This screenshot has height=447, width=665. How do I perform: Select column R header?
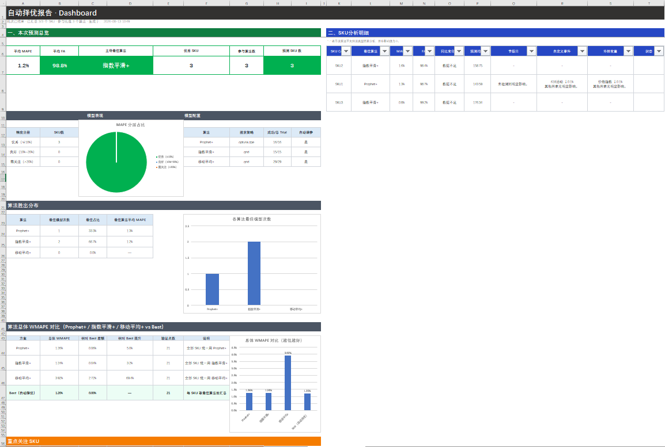click(x=562, y=3)
